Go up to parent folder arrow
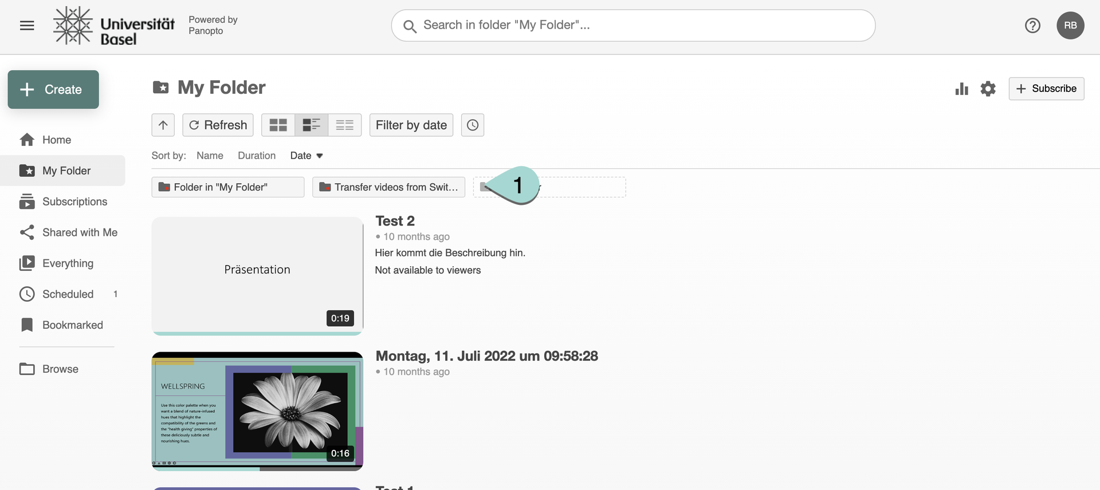The image size is (1100, 490). tap(163, 125)
